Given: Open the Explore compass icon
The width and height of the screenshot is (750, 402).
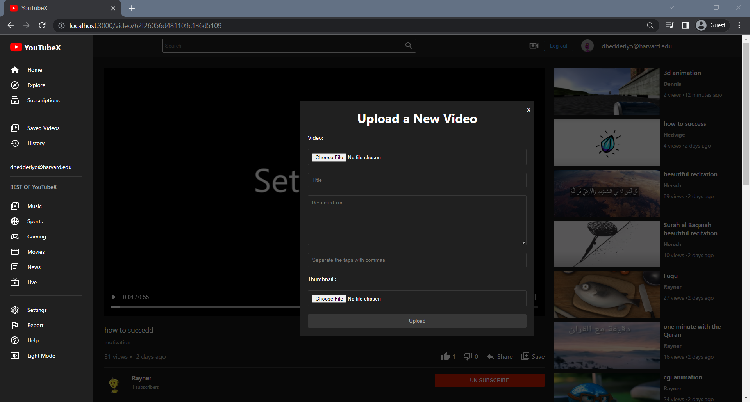Looking at the screenshot, I should pyautogui.click(x=15, y=85).
